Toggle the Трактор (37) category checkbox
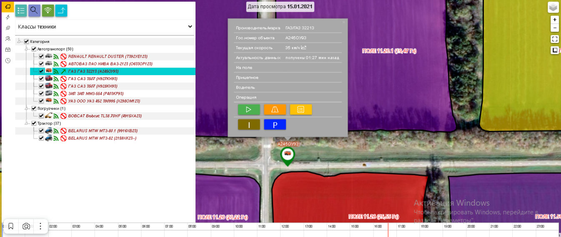Image resolution: width=561 pixels, height=237 pixels. 34,123
